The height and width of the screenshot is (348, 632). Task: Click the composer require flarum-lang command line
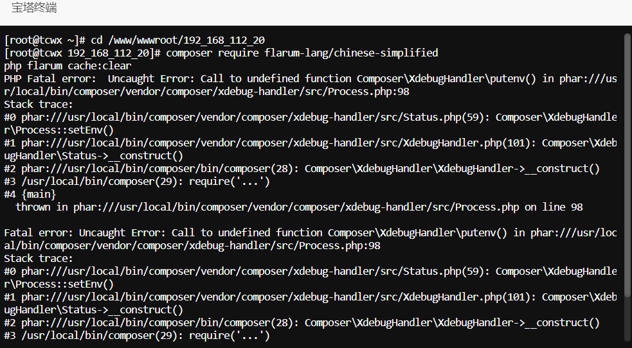coord(221,53)
